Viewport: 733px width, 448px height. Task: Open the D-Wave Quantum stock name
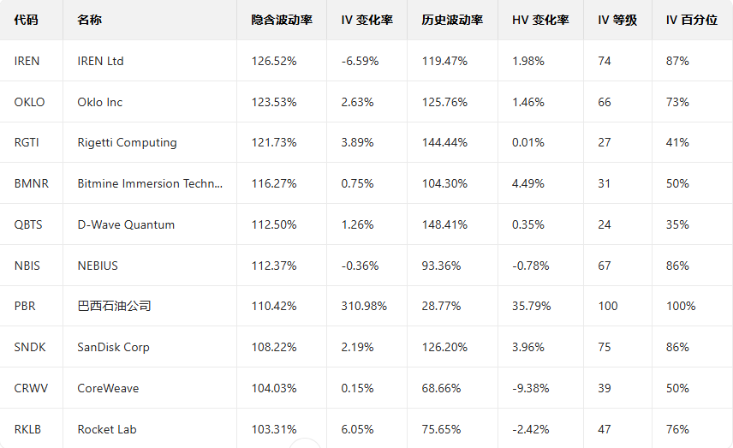[x=126, y=224]
